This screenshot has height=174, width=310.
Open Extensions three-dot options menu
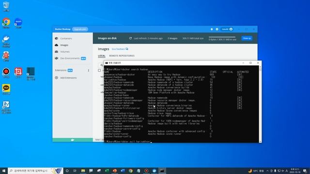(88, 71)
